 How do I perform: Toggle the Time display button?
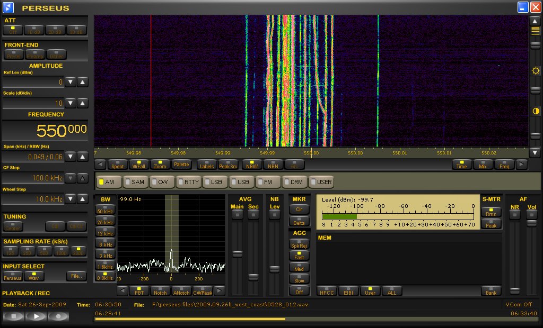(462, 165)
